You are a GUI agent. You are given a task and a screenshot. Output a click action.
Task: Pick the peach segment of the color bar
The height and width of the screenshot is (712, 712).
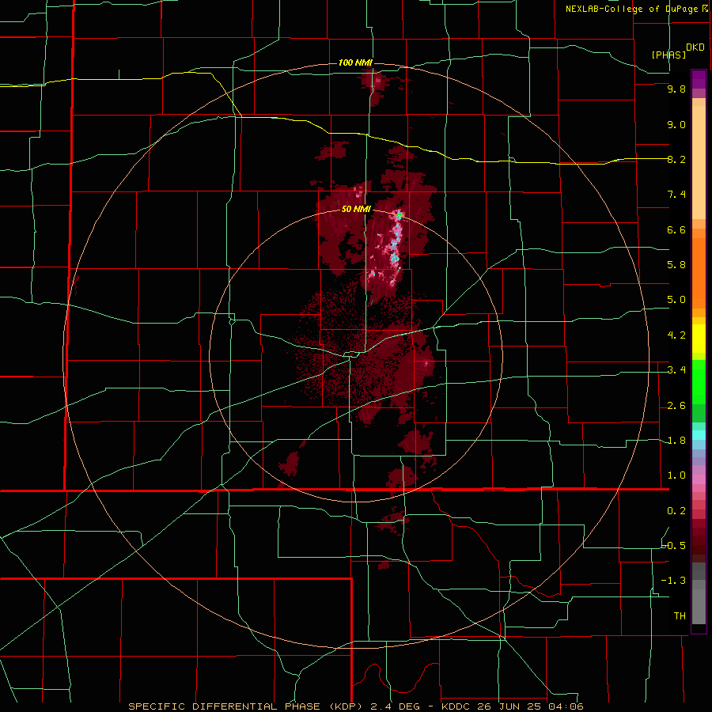[x=699, y=164]
